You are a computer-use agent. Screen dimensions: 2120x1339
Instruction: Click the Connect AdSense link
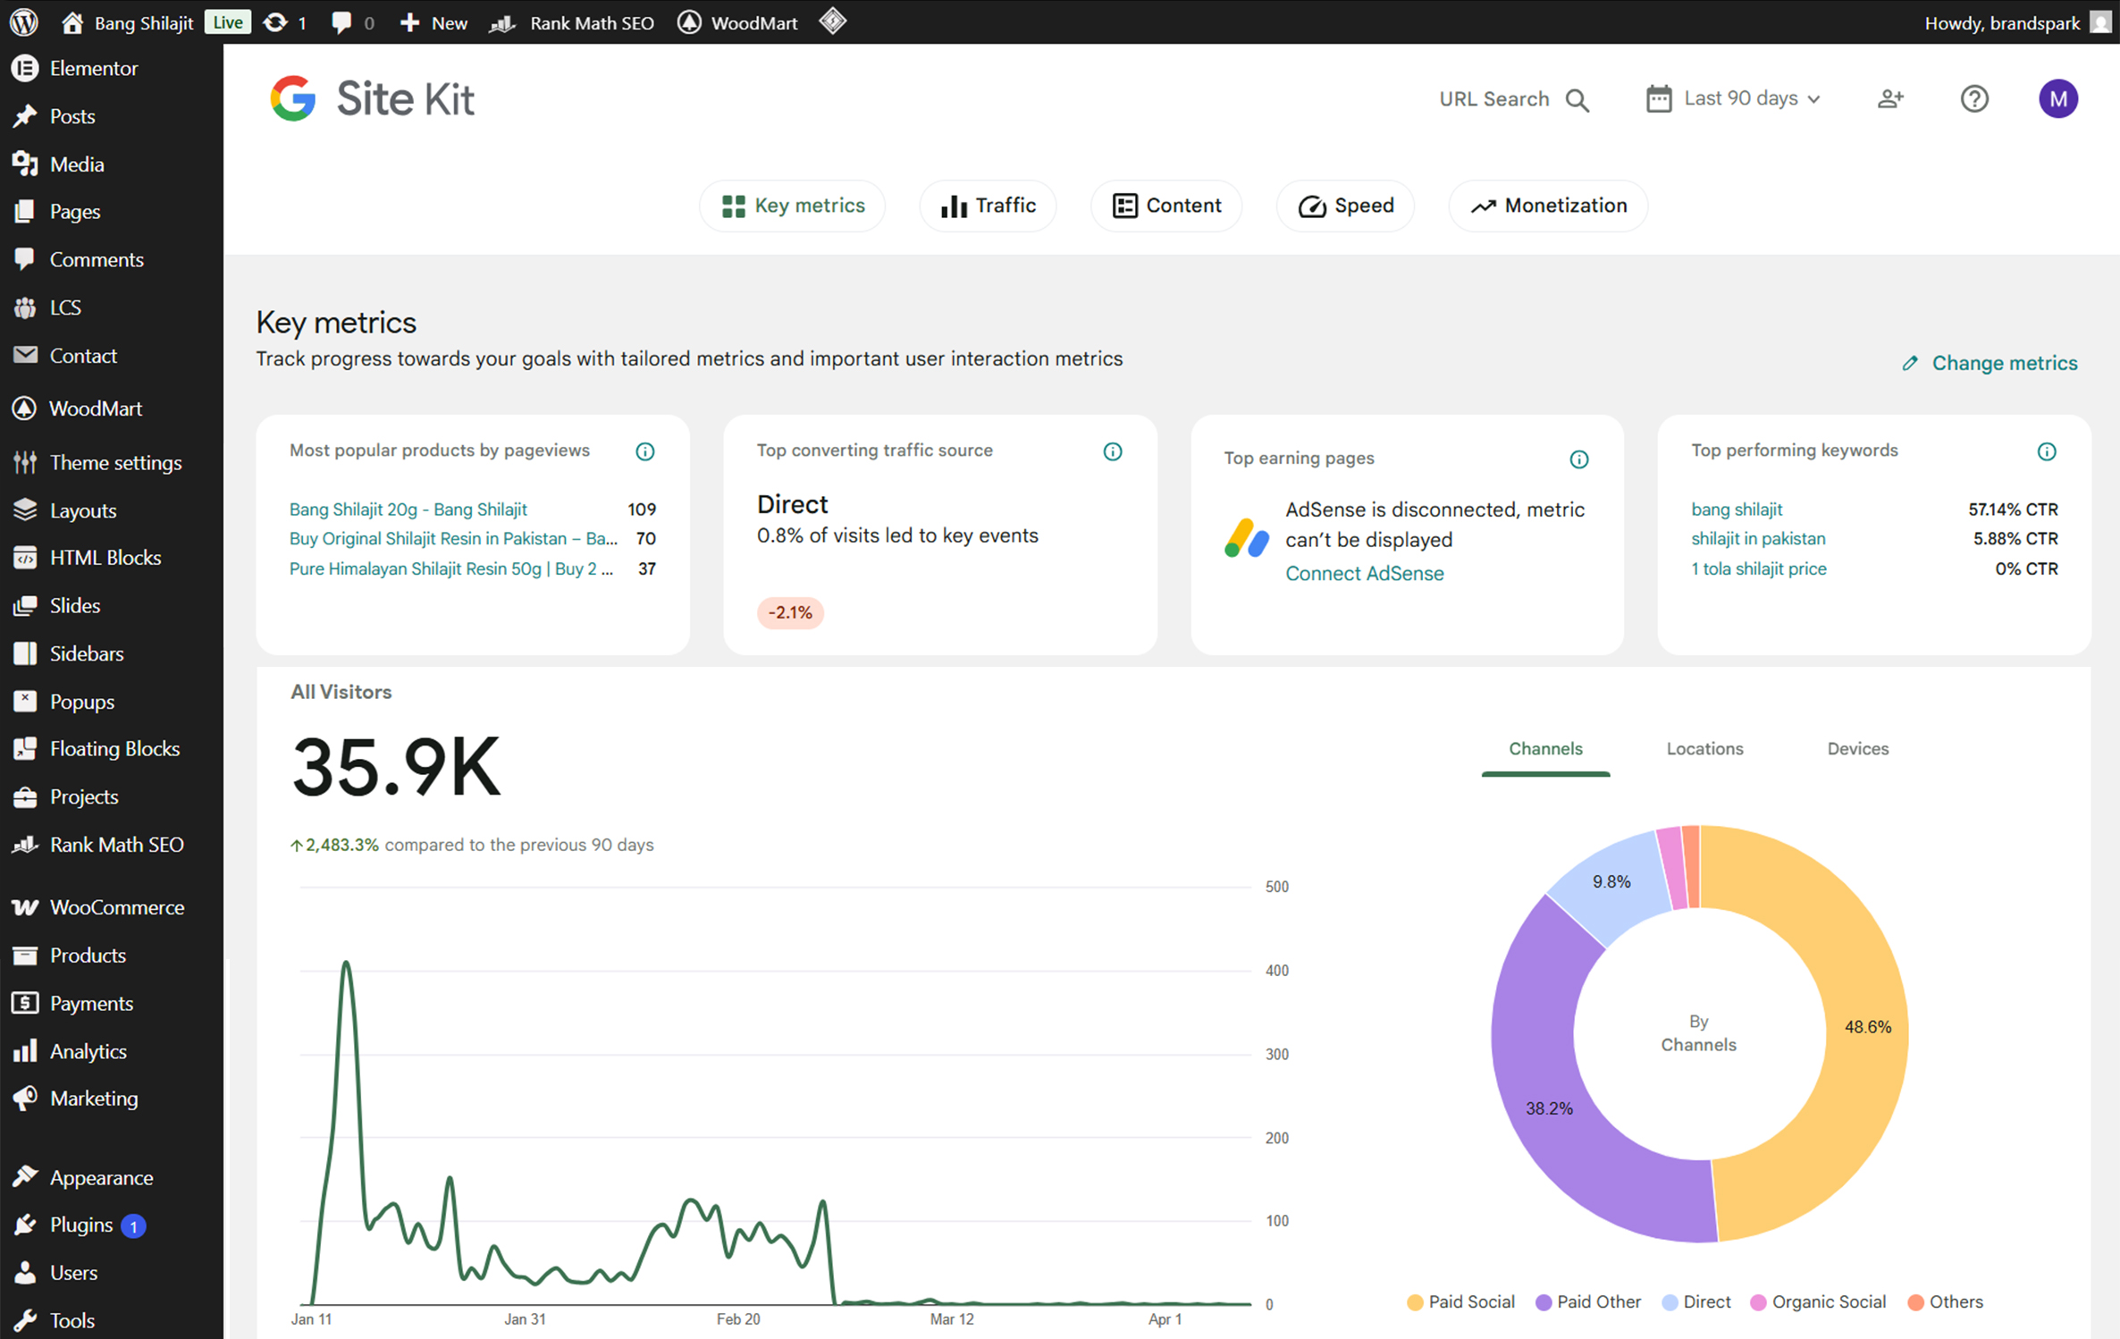[1364, 574]
